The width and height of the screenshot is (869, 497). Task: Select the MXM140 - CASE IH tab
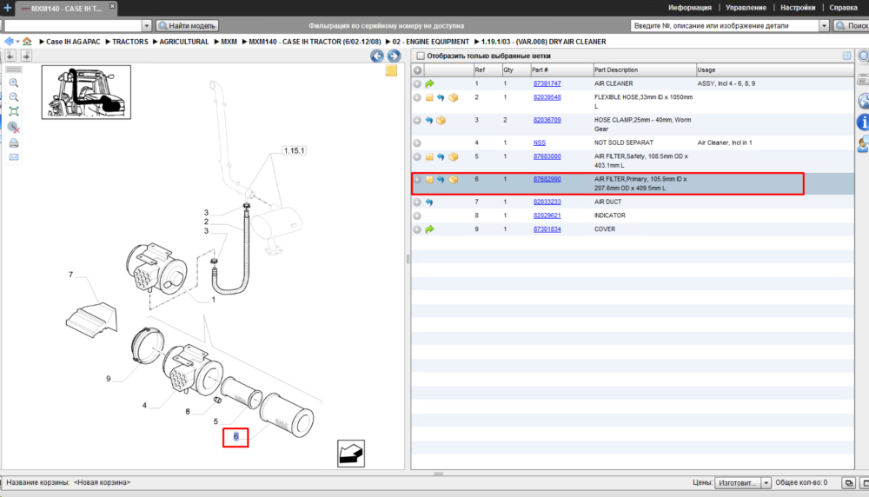(65, 9)
